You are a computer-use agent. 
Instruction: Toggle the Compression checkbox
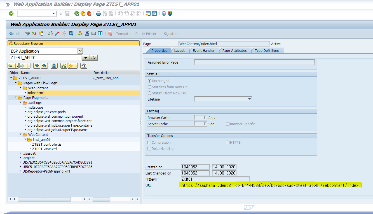(149, 143)
